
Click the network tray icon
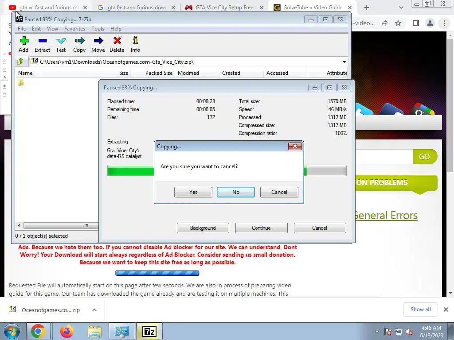tap(399, 332)
